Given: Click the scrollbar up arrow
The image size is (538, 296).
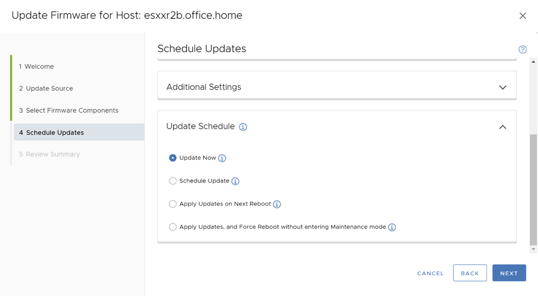Looking at the screenshot, I should click(x=533, y=62).
